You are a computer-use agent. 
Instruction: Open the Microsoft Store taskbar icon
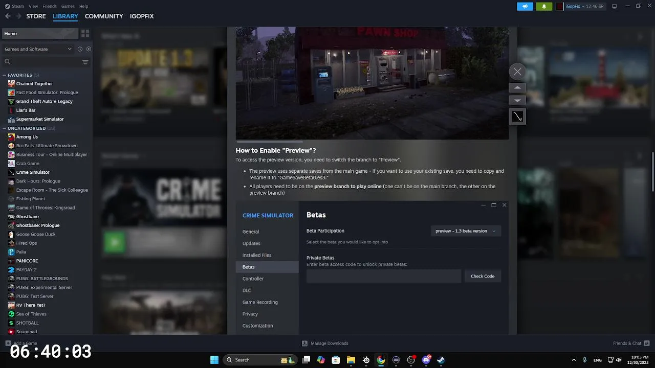pyautogui.click(x=336, y=360)
